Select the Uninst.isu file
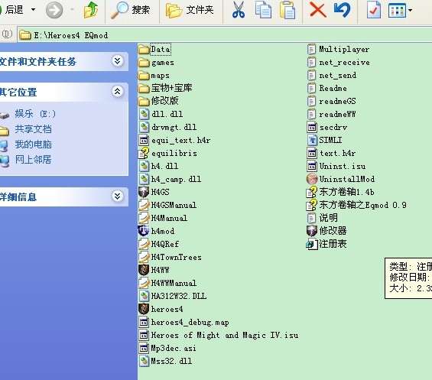 click(336, 166)
